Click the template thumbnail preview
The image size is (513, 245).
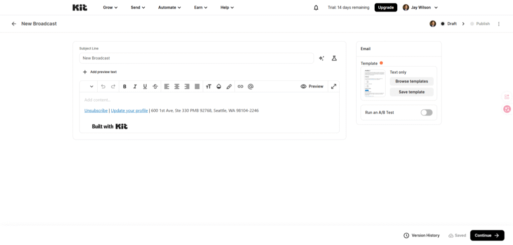[375, 83]
